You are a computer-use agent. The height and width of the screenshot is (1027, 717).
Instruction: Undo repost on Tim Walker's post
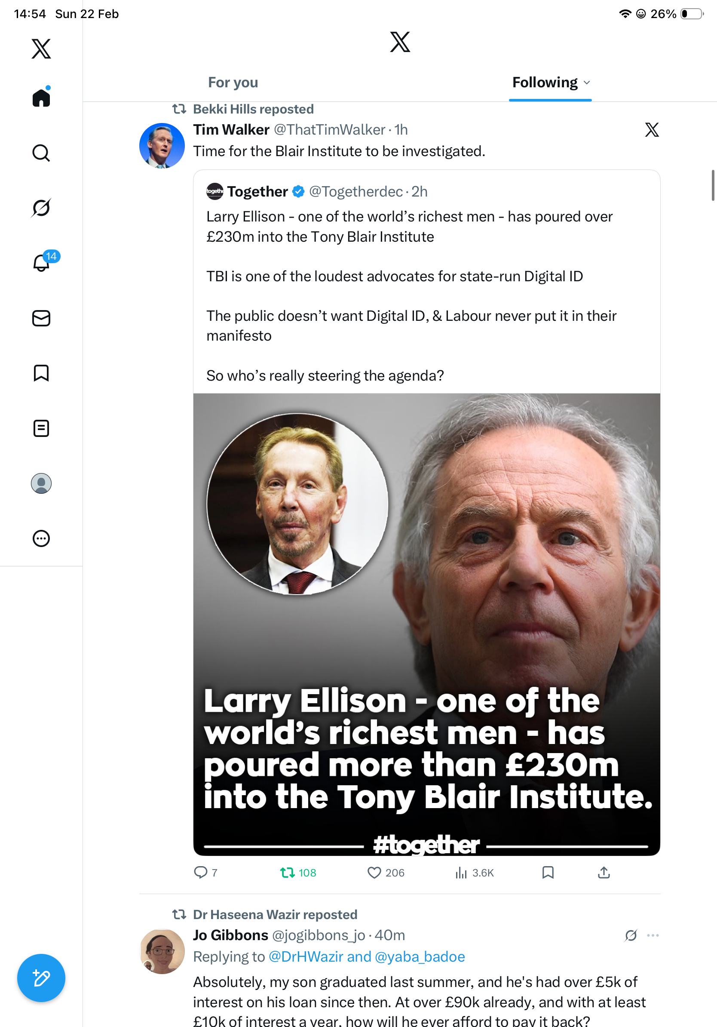288,873
